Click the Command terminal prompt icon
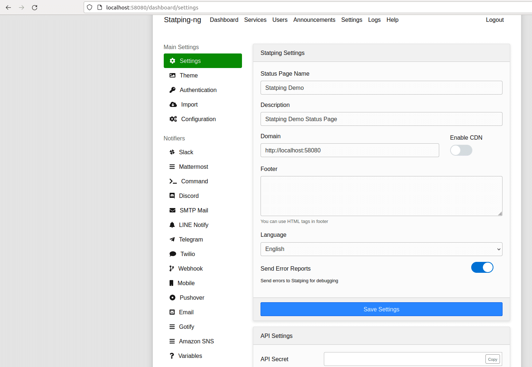 coord(173,181)
